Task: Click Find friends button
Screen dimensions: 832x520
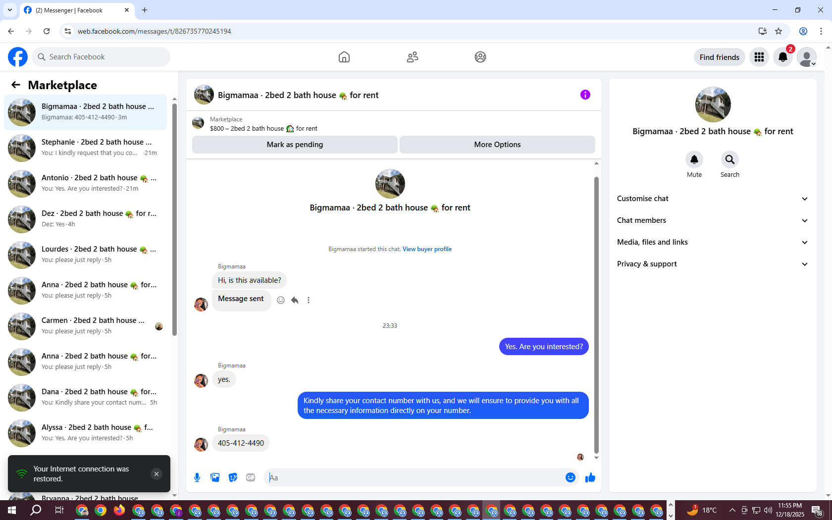Action: coord(720,57)
